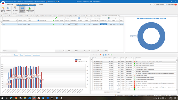178x100 pixels.
Task: Toggle Подписи на графике chart labels
Action: (x=22, y=9)
